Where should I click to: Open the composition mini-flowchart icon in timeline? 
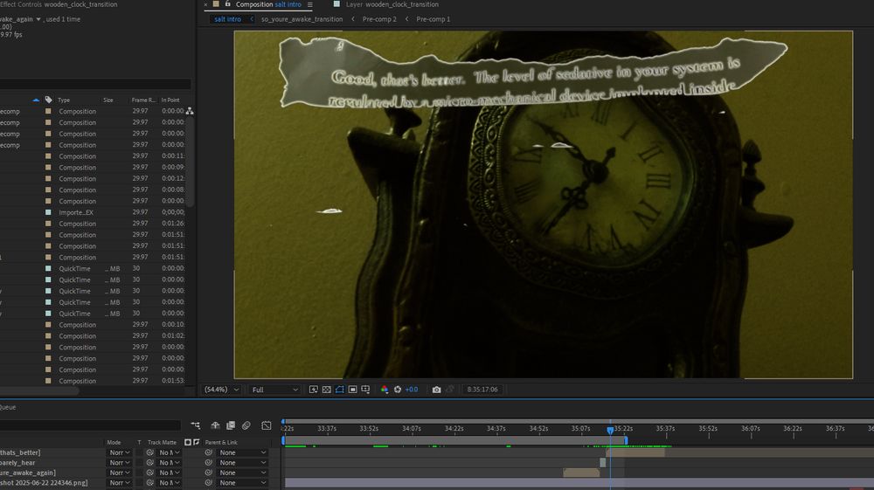pos(196,425)
